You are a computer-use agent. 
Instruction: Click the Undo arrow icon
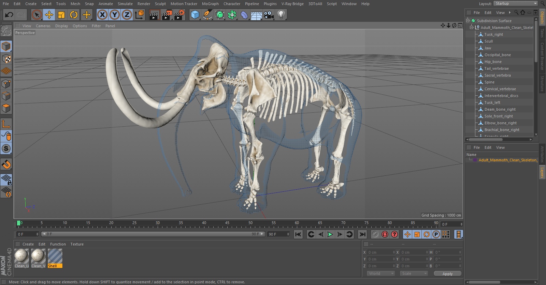pos(9,15)
